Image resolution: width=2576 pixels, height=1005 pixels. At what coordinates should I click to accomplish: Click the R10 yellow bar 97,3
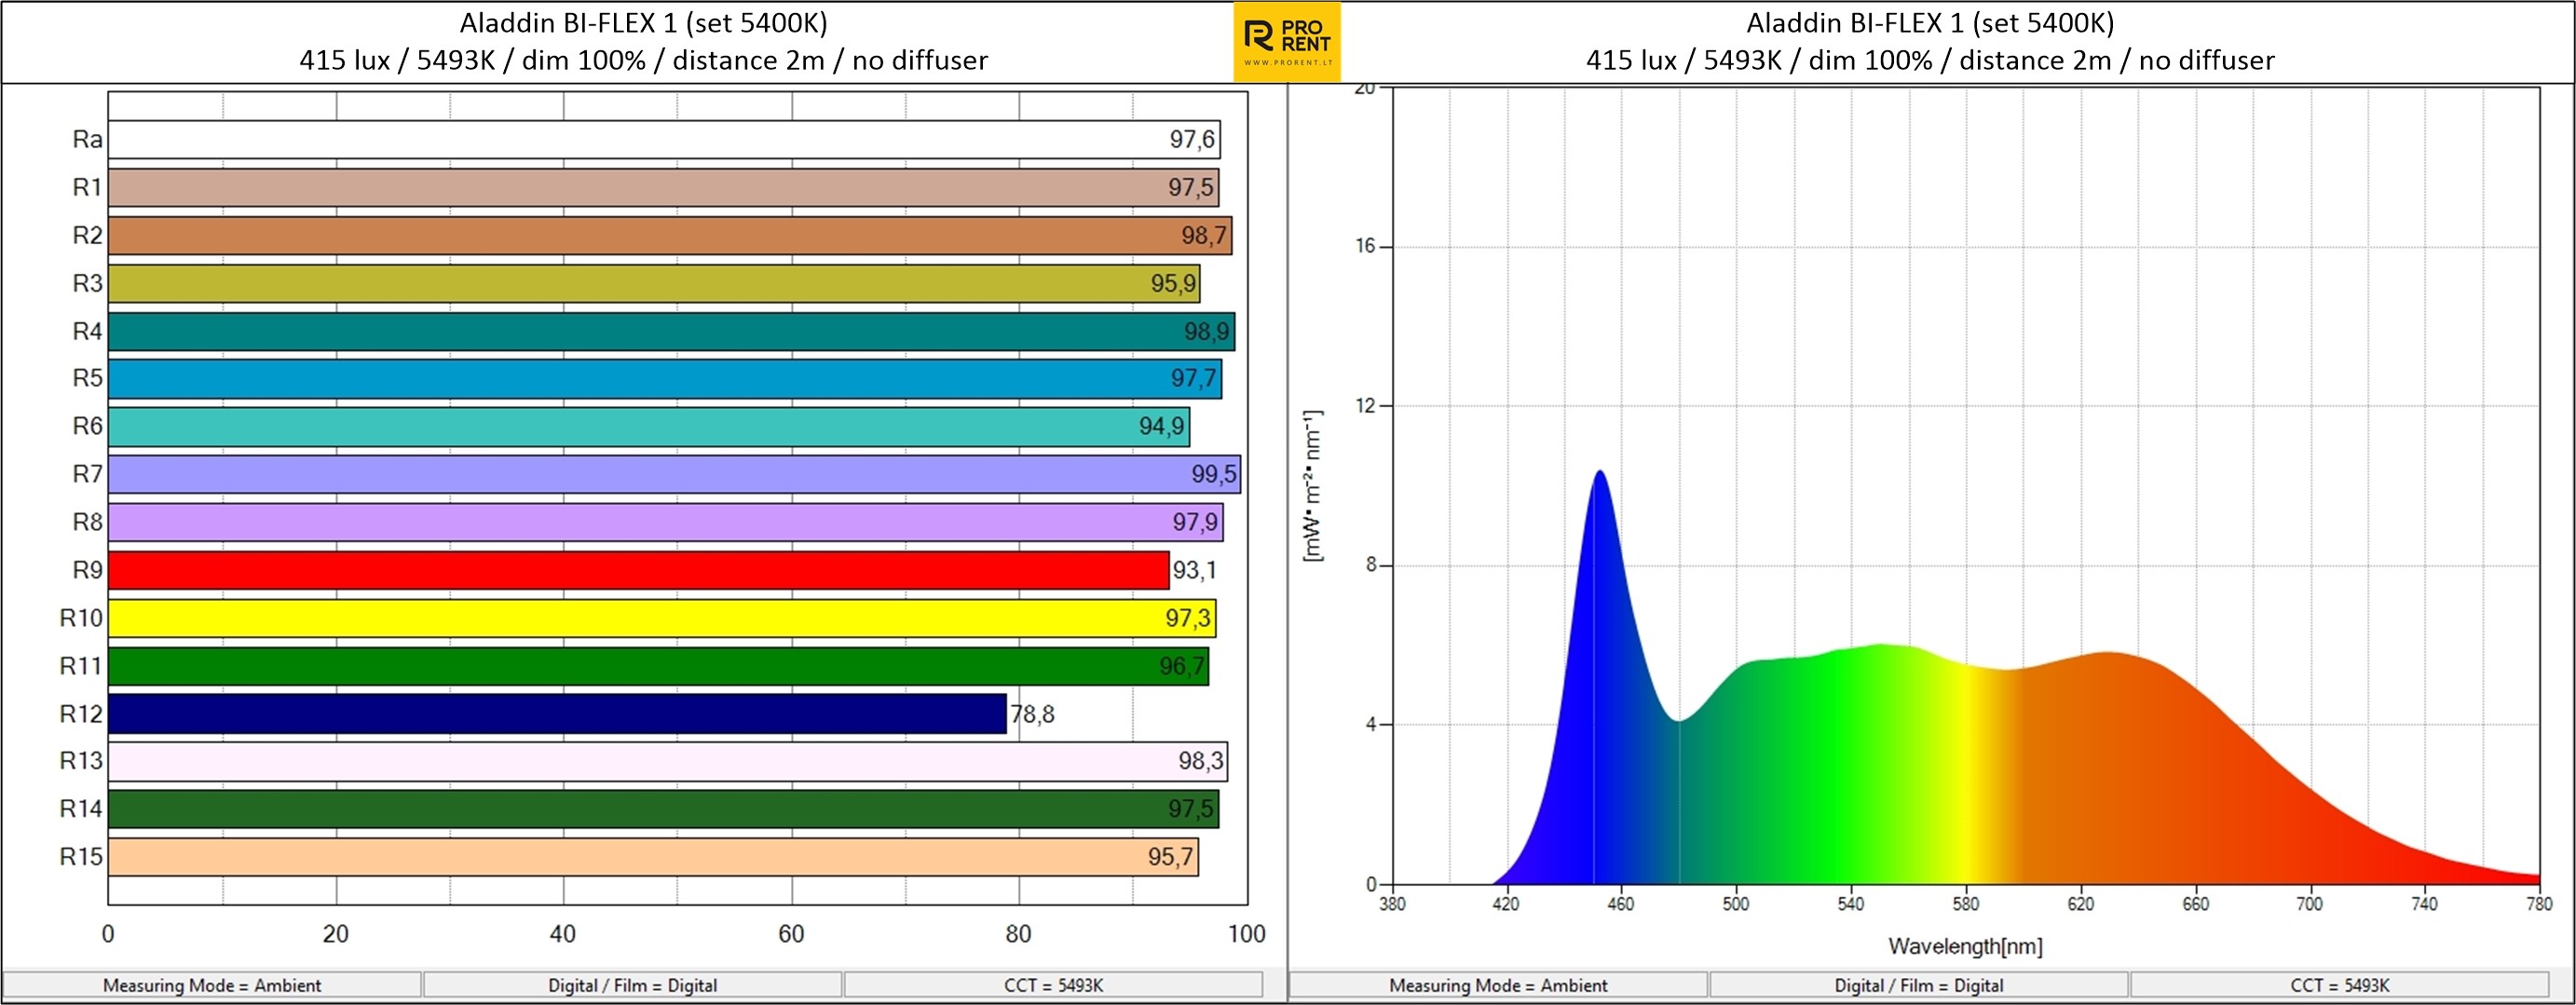click(662, 618)
